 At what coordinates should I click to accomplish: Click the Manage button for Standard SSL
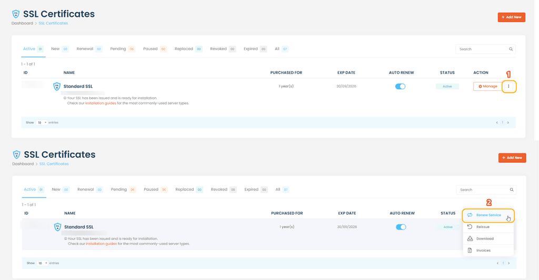click(487, 87)
